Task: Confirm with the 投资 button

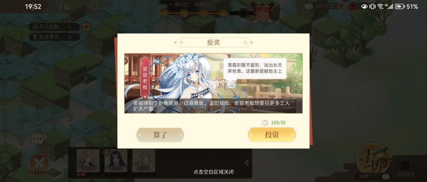Action: [272, 135]
